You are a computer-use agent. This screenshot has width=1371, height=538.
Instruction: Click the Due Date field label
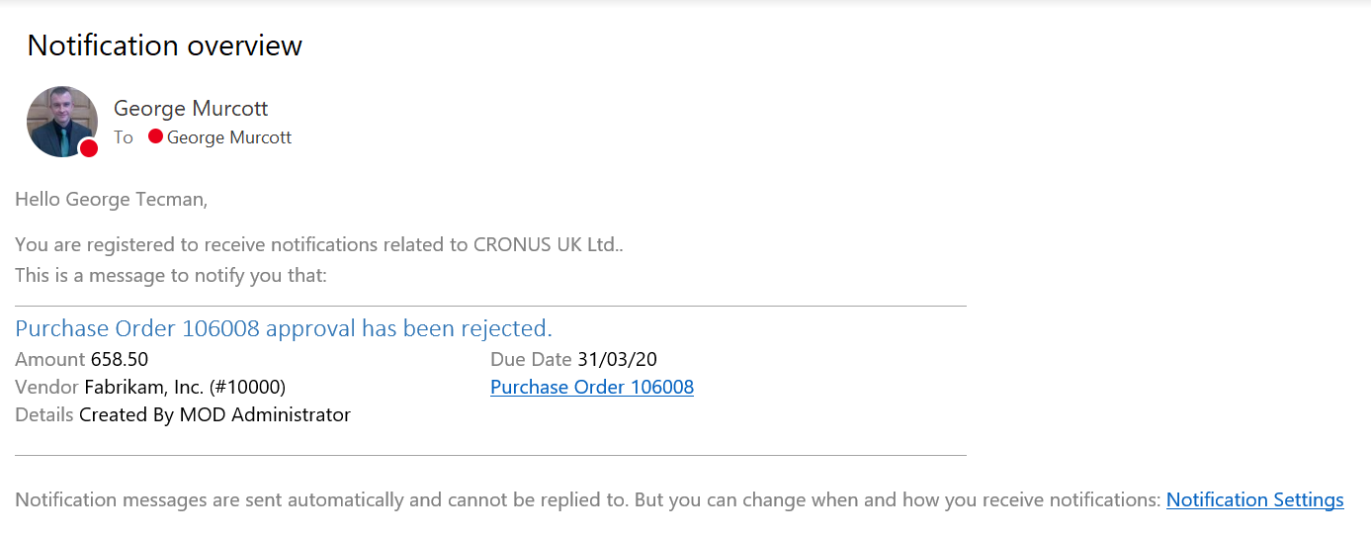pyautogui.click(x=531, y=359)
